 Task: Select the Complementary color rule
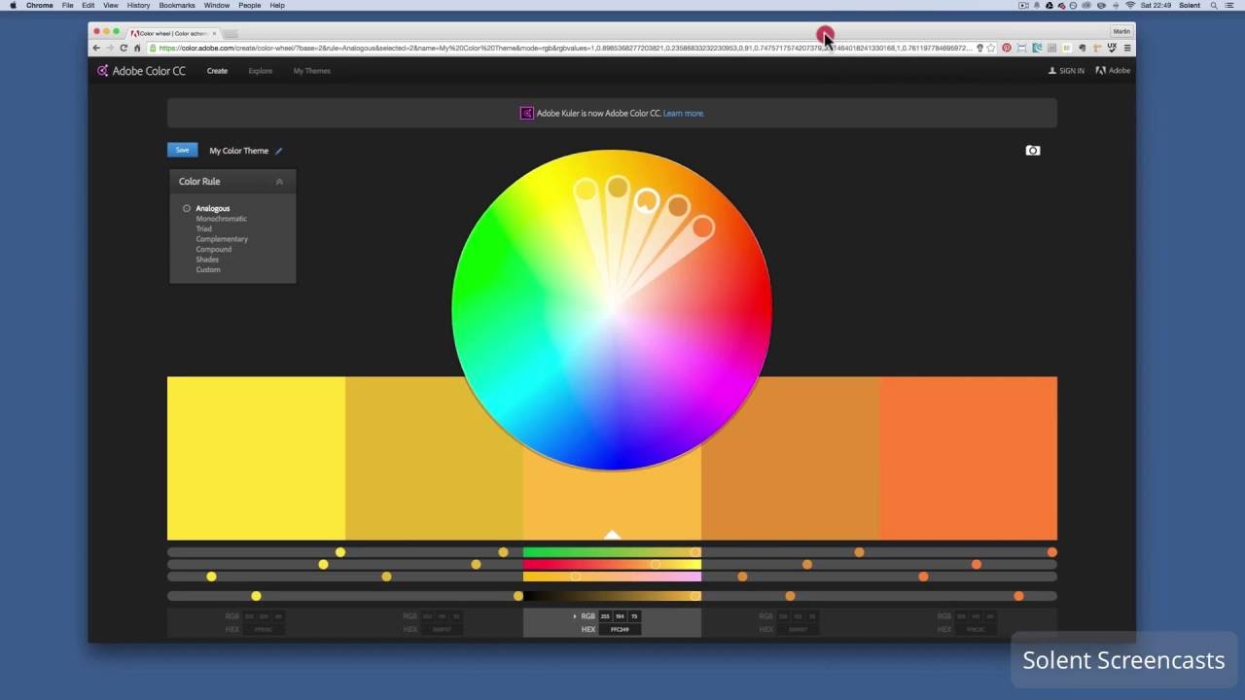point(222,239)
